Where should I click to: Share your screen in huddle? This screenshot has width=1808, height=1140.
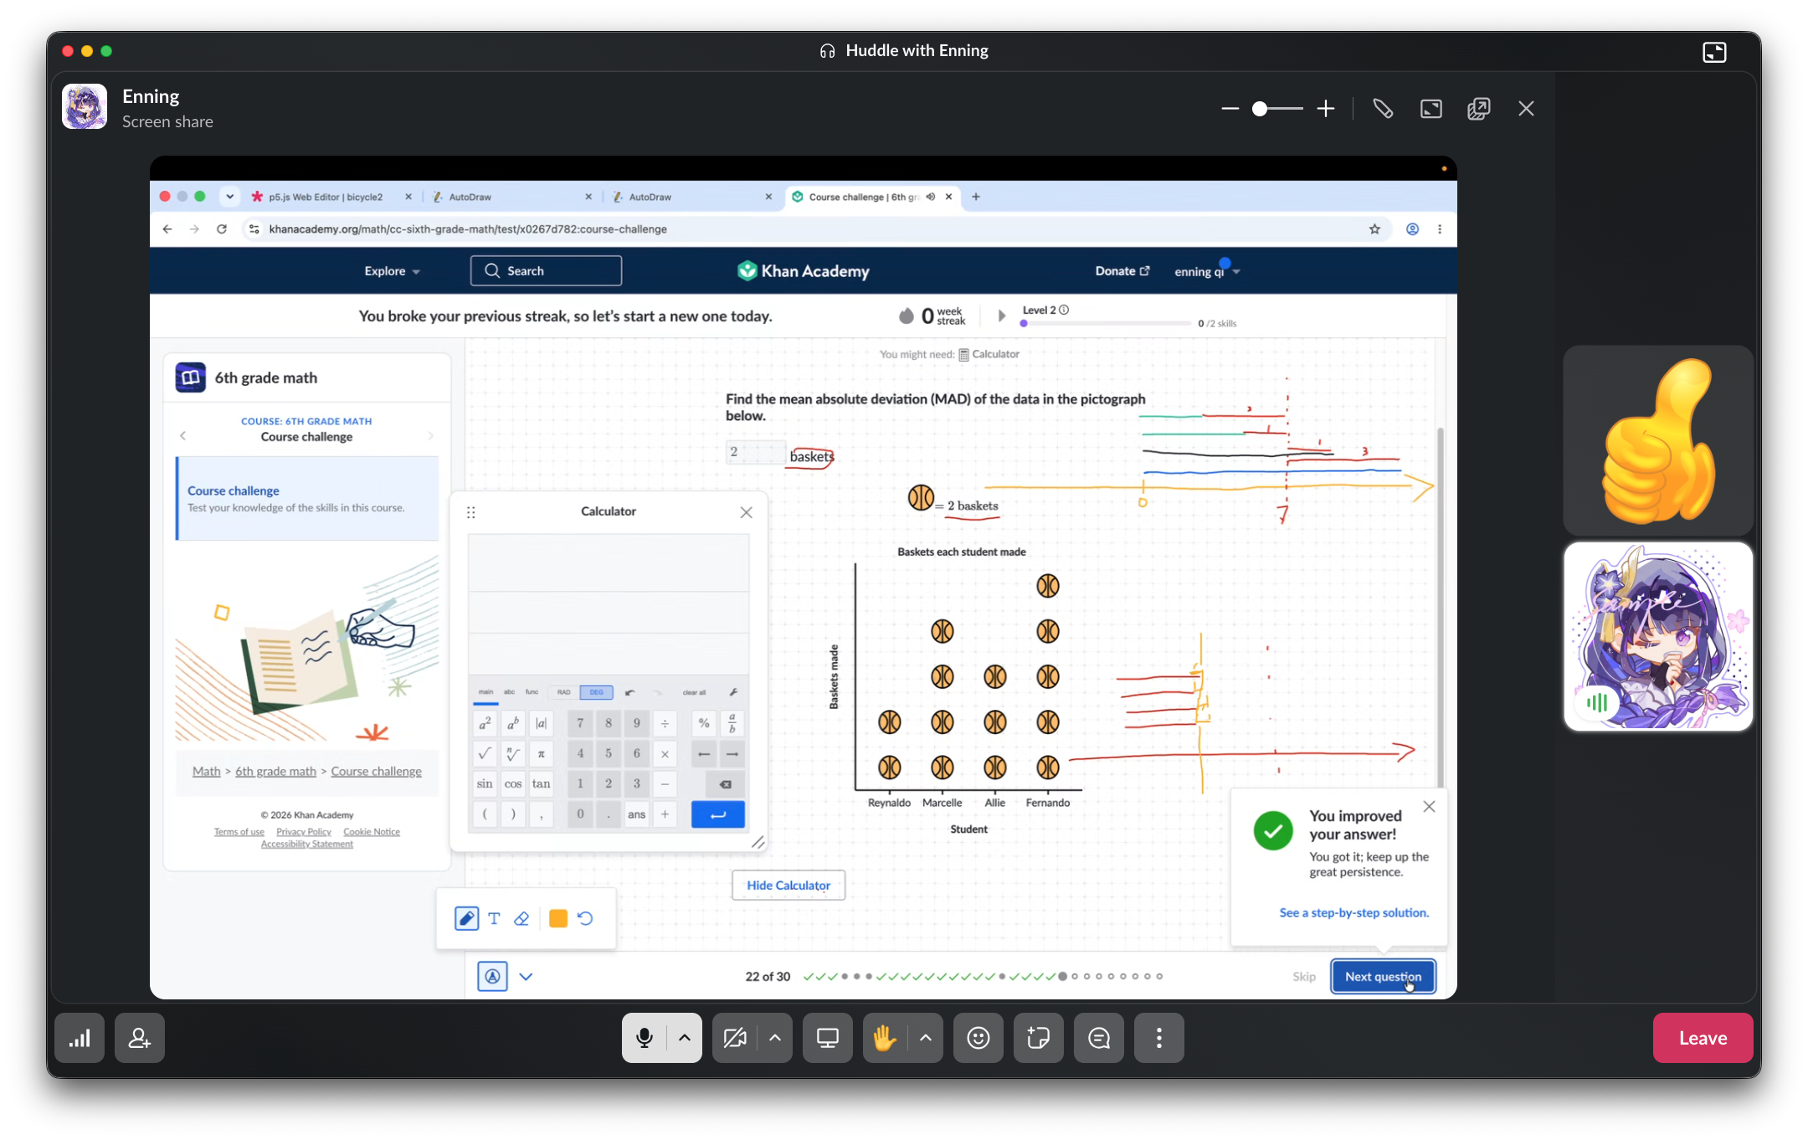point(828,1038)
